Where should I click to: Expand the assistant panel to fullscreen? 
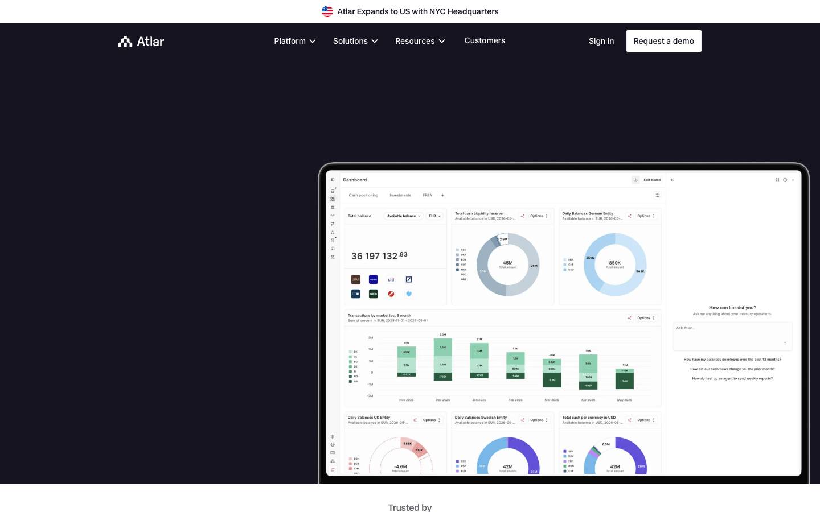[777, 180]
